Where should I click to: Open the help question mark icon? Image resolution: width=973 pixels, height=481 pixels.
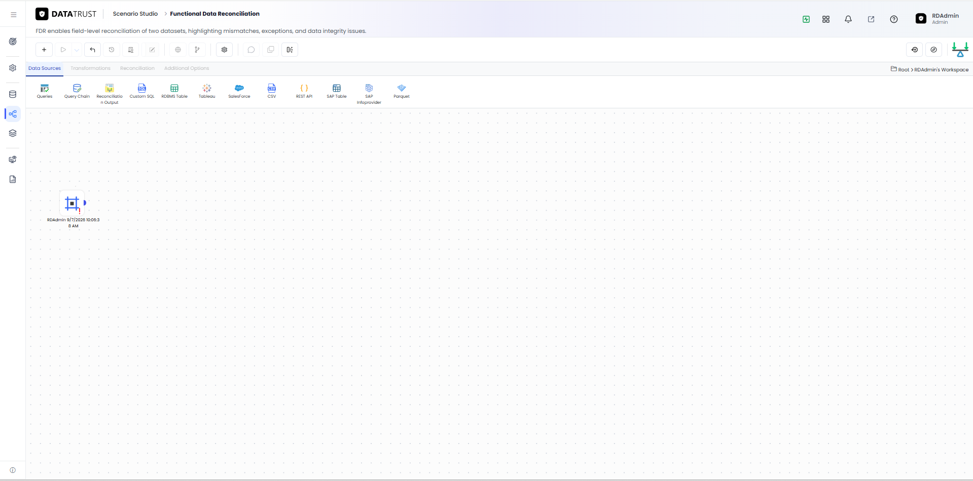coord(894,19)
